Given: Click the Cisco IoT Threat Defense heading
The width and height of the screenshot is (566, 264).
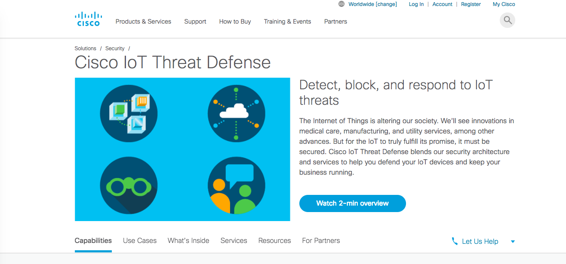Looking at the screenshot, I should pyautogui.click(x=172, y=63).
